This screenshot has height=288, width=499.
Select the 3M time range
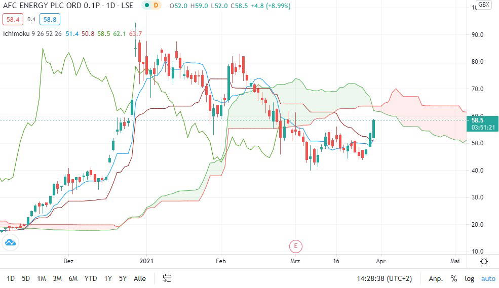[57, 278]
